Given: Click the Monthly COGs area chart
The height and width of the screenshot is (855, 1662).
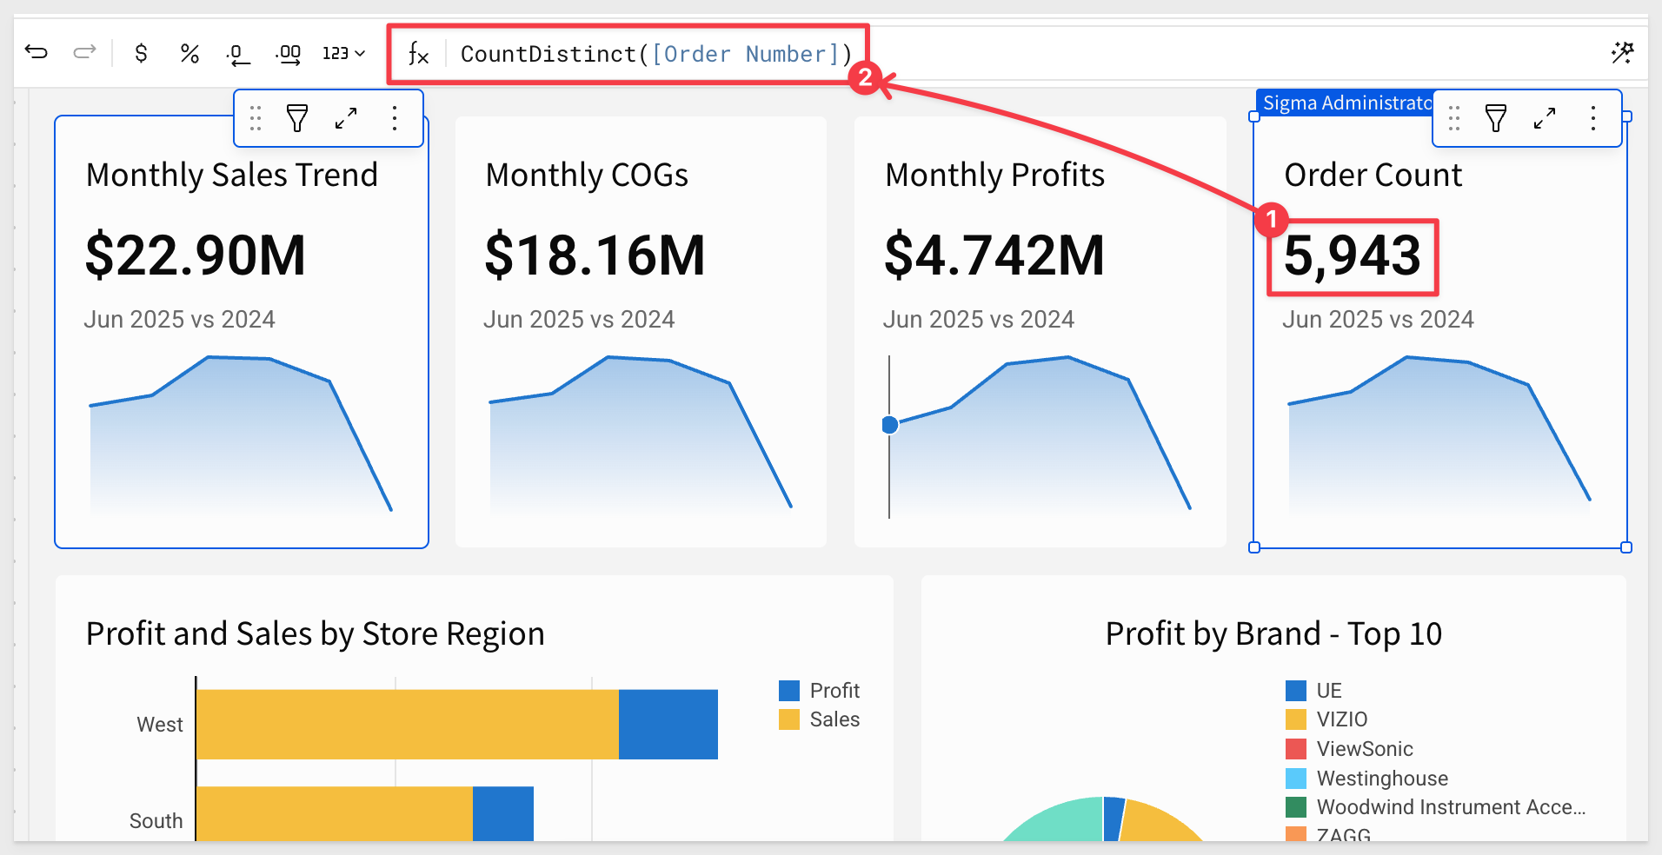Looking at the screenshot, I should tap(641, 434).
